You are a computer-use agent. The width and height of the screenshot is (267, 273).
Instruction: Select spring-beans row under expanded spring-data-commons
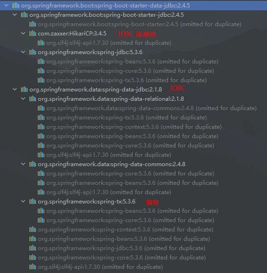[132, 183]
